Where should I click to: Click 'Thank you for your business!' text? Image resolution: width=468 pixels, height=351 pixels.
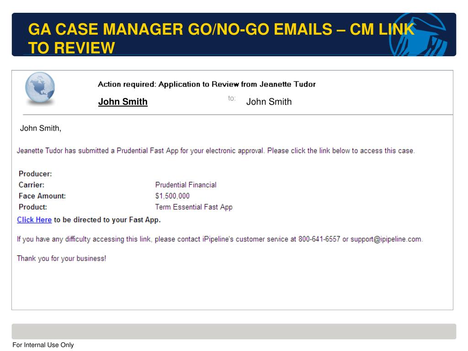[x=62, y=259]
